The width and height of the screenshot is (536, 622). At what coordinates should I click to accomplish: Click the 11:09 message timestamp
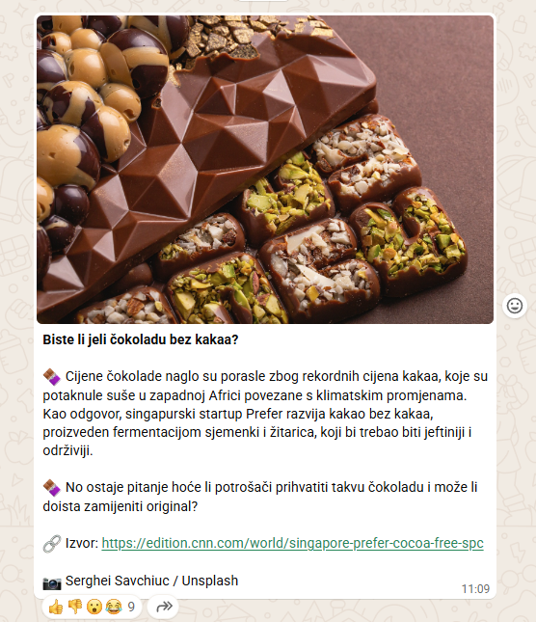(475, 588)
